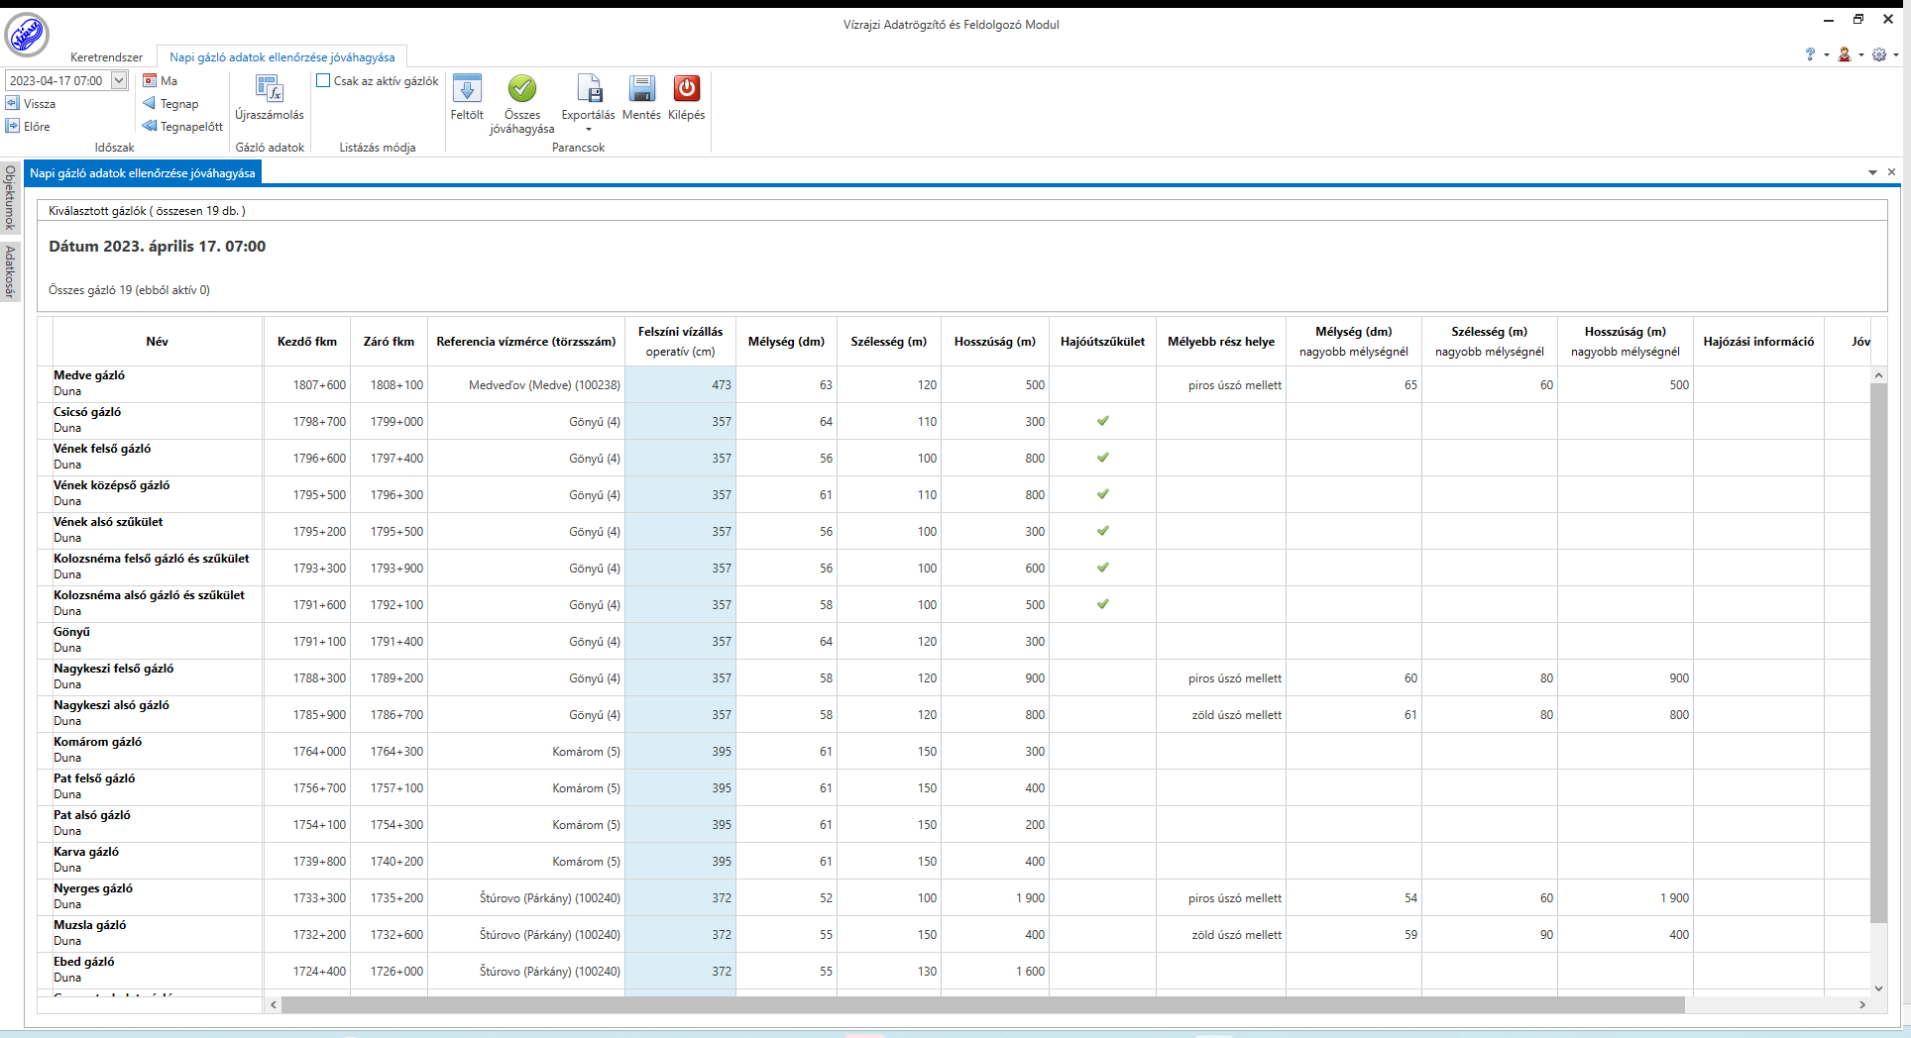Toggle Hajóútszűkület check for Vének alsó szűkület
The height and width of the screenshot is (1038, 1911).
(x=1102, y=531)
